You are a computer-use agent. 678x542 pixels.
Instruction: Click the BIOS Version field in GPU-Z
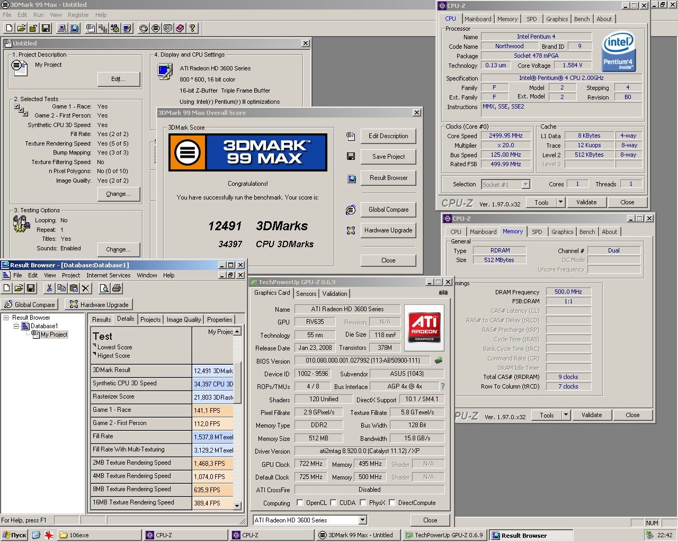point(363,360)
